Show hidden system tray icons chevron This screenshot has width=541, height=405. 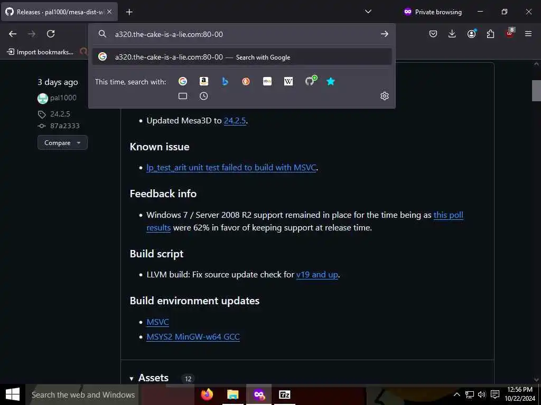[x=456, y=394]
